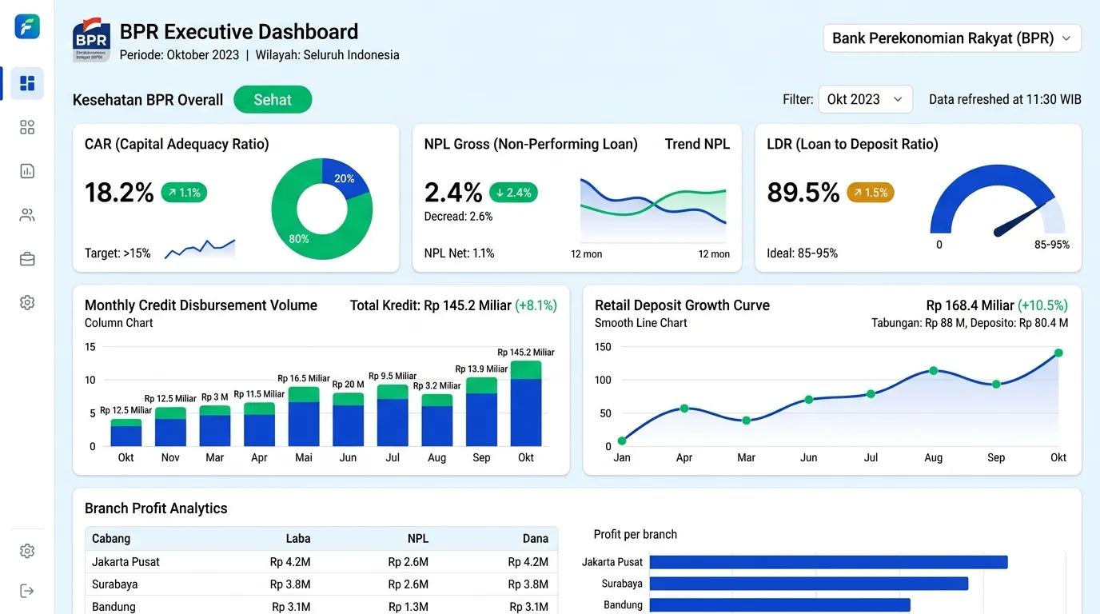The image size is (1100, 614).
Task: Select the Bandung table row name
Action: (x=114, y=607)
